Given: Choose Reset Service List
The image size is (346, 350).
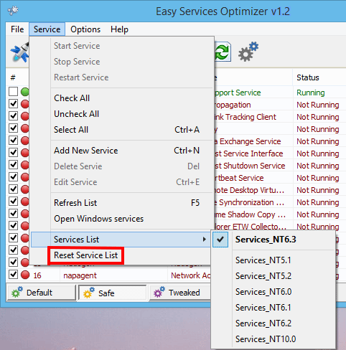Looking at the screenshot, I should pos(85,255).
